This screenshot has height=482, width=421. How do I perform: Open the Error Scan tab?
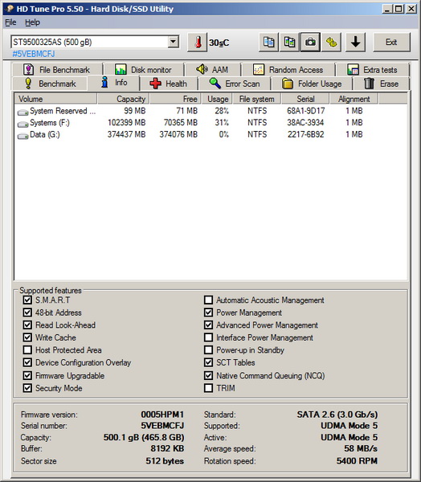[235, 84]
